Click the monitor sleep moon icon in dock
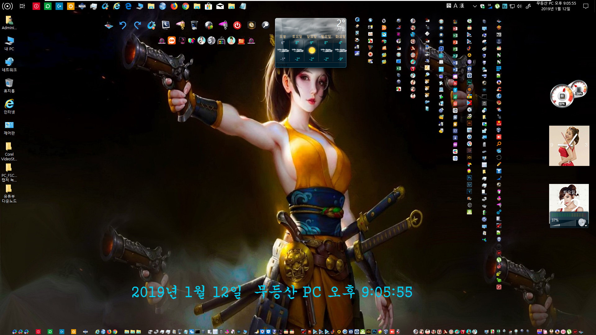596x335 pixels. (x=166, y=25)
